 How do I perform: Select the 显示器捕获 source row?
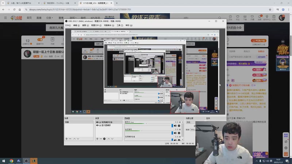click(109, 125)
